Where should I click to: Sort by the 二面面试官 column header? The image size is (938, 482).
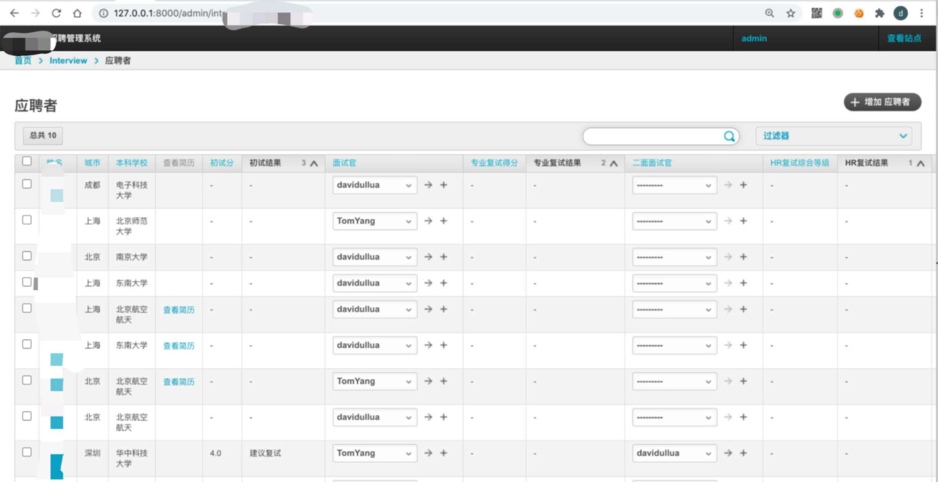point(652,163)
